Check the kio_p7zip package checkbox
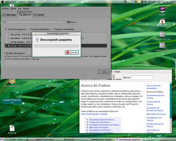This screenshot has width=176, height=141. coord(9,35)
